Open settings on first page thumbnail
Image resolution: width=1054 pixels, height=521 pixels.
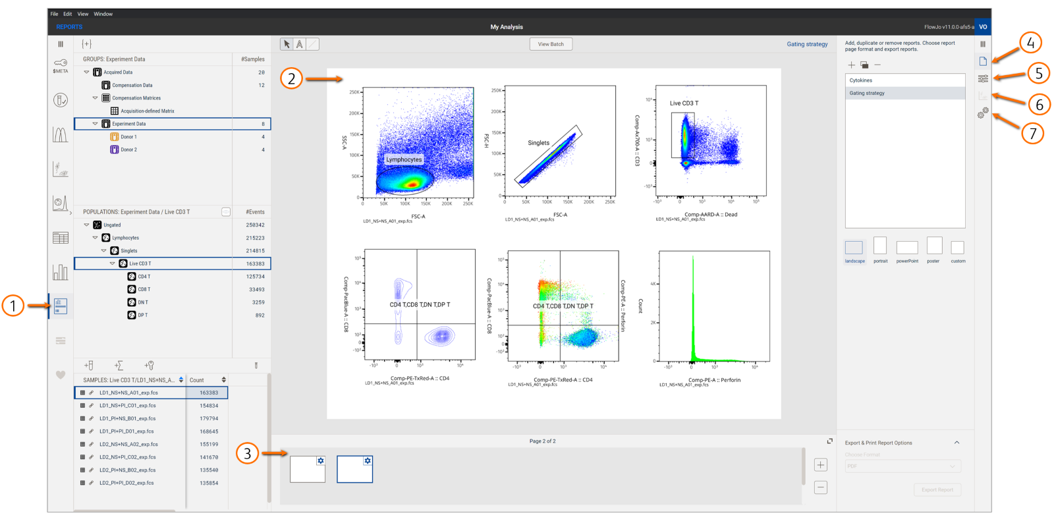pos(321,461)
